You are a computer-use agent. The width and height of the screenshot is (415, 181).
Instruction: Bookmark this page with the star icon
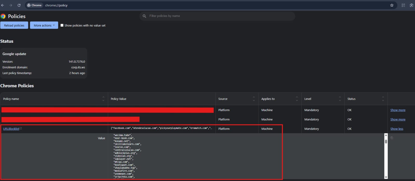coord(392,5)
